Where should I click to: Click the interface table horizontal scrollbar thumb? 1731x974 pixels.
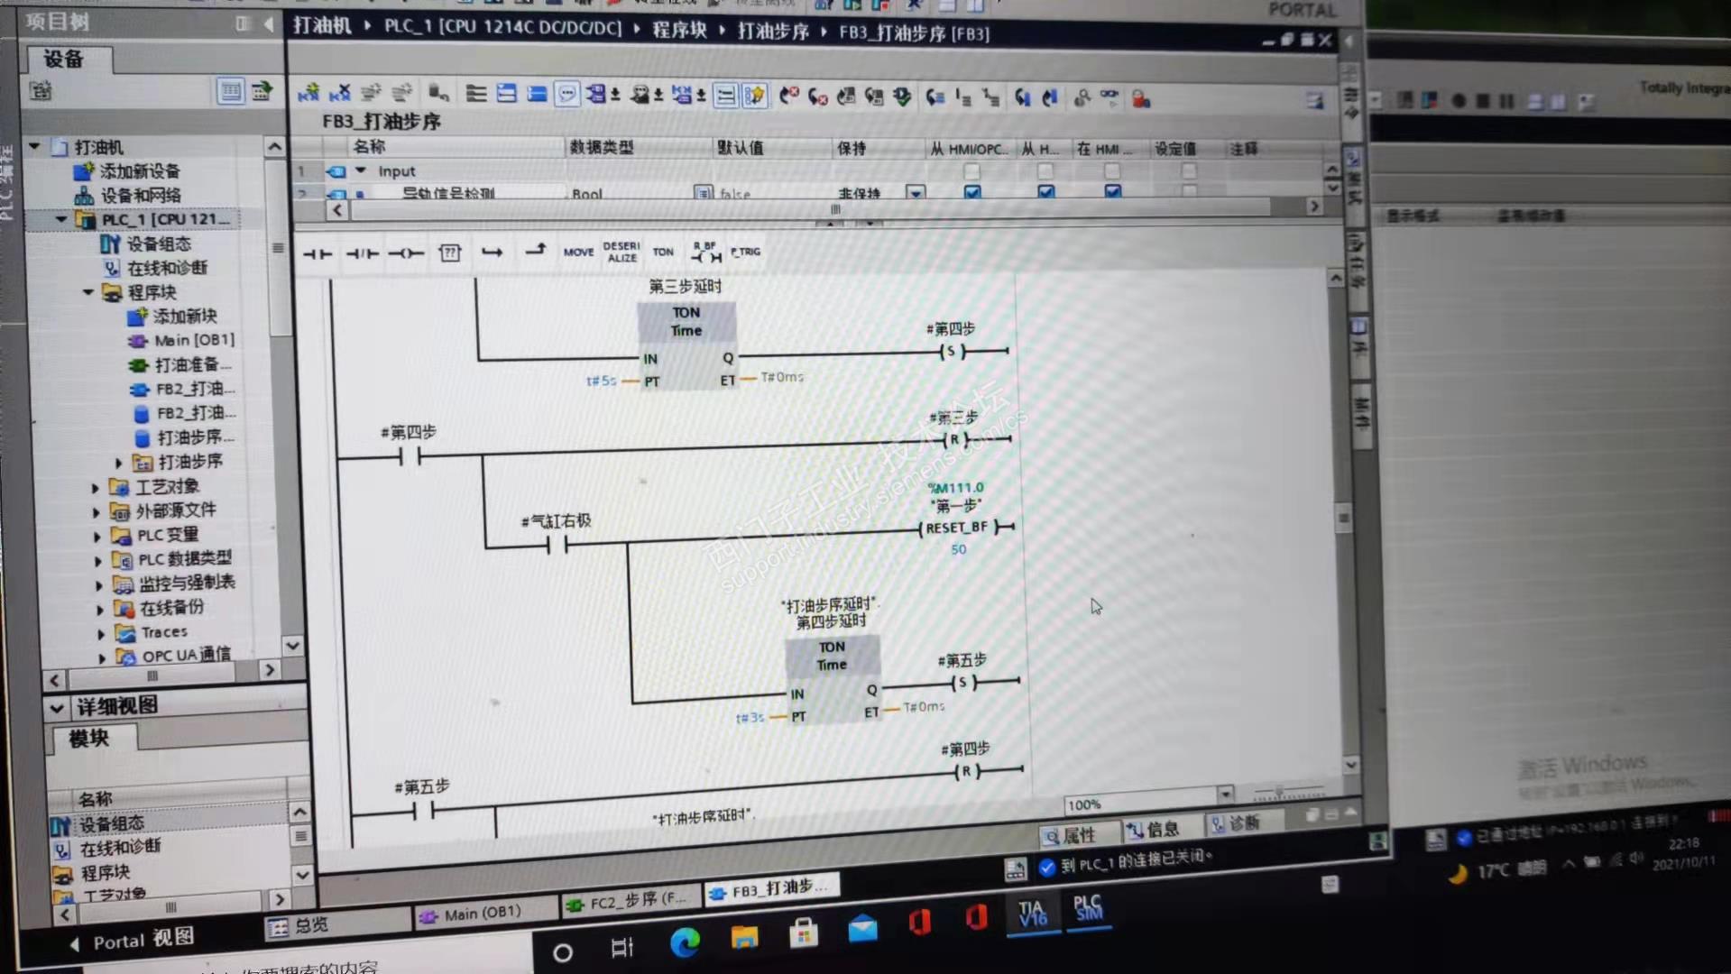pos(810,209)
